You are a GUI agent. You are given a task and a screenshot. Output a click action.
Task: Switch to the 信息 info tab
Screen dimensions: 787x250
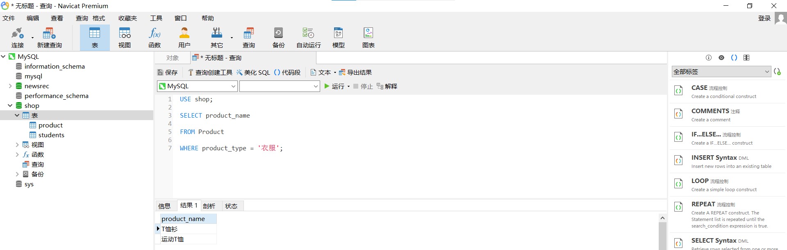pyautogui.click(x=164, y=206)
